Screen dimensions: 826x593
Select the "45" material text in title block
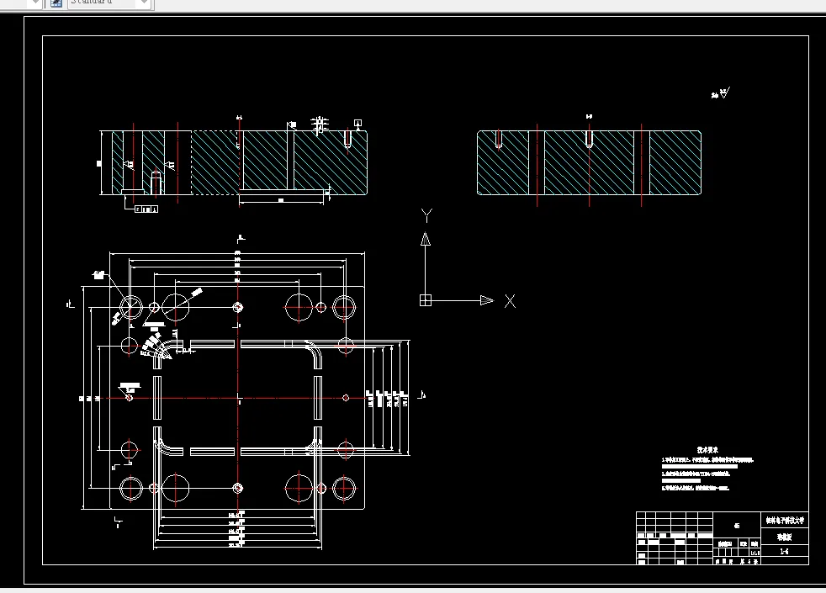[x=737, y=526]
